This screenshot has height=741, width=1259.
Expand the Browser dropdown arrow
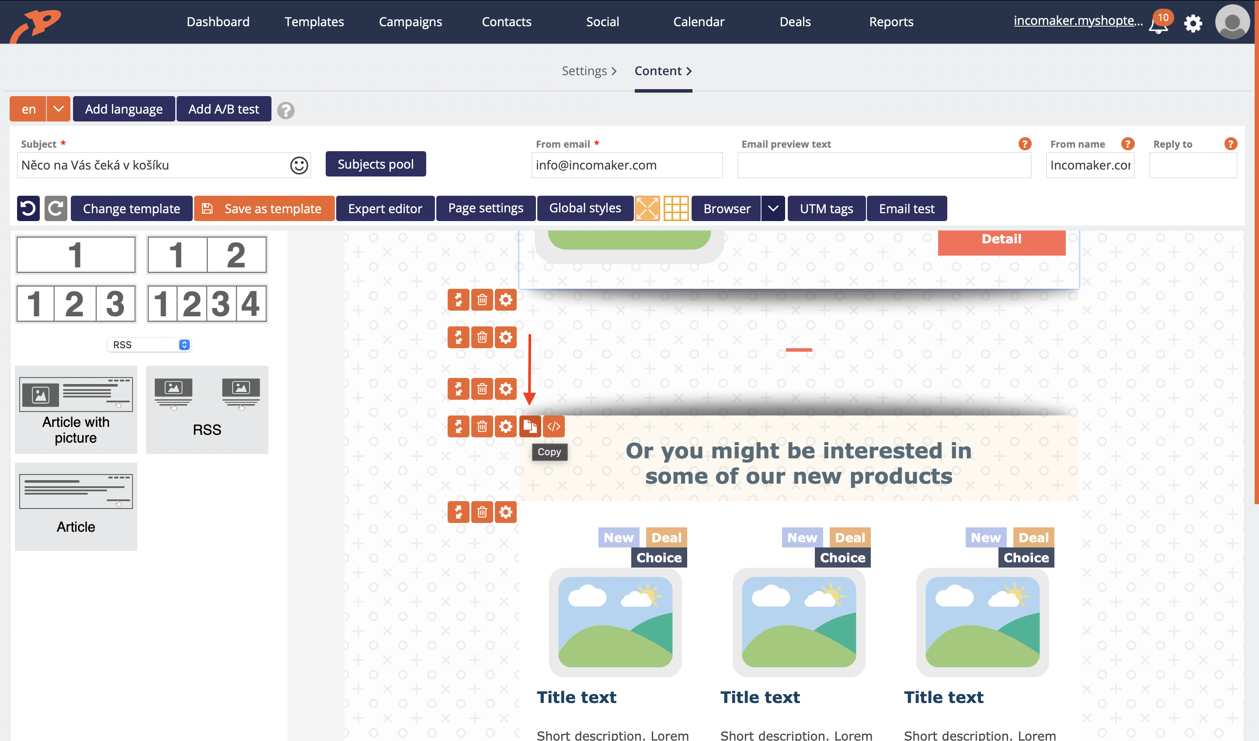pyautogui.click(x=772, y=208)
